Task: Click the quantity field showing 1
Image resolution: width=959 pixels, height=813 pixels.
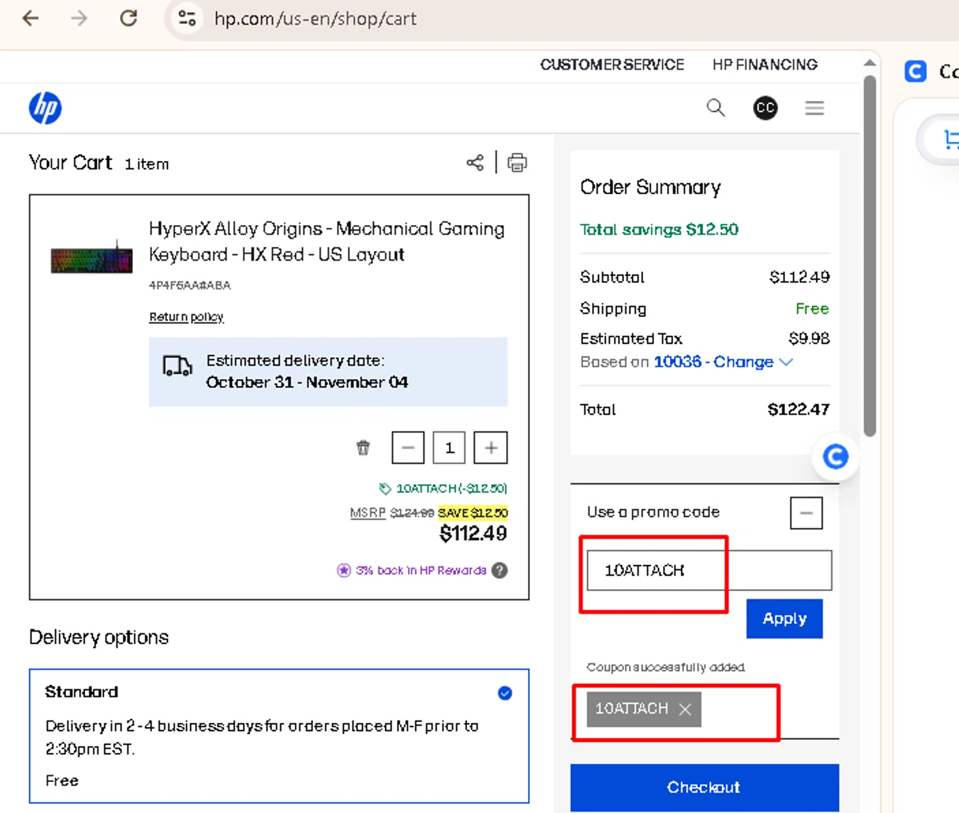Action: 449,447
